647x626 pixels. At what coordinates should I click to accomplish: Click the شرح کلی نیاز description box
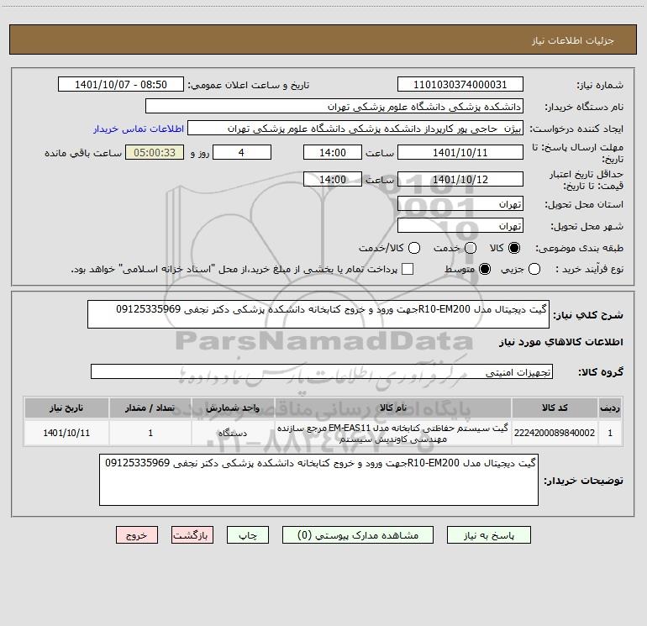point(318,314)
